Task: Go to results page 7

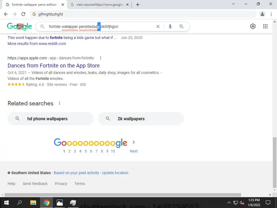Action: [x=97, y=151]
